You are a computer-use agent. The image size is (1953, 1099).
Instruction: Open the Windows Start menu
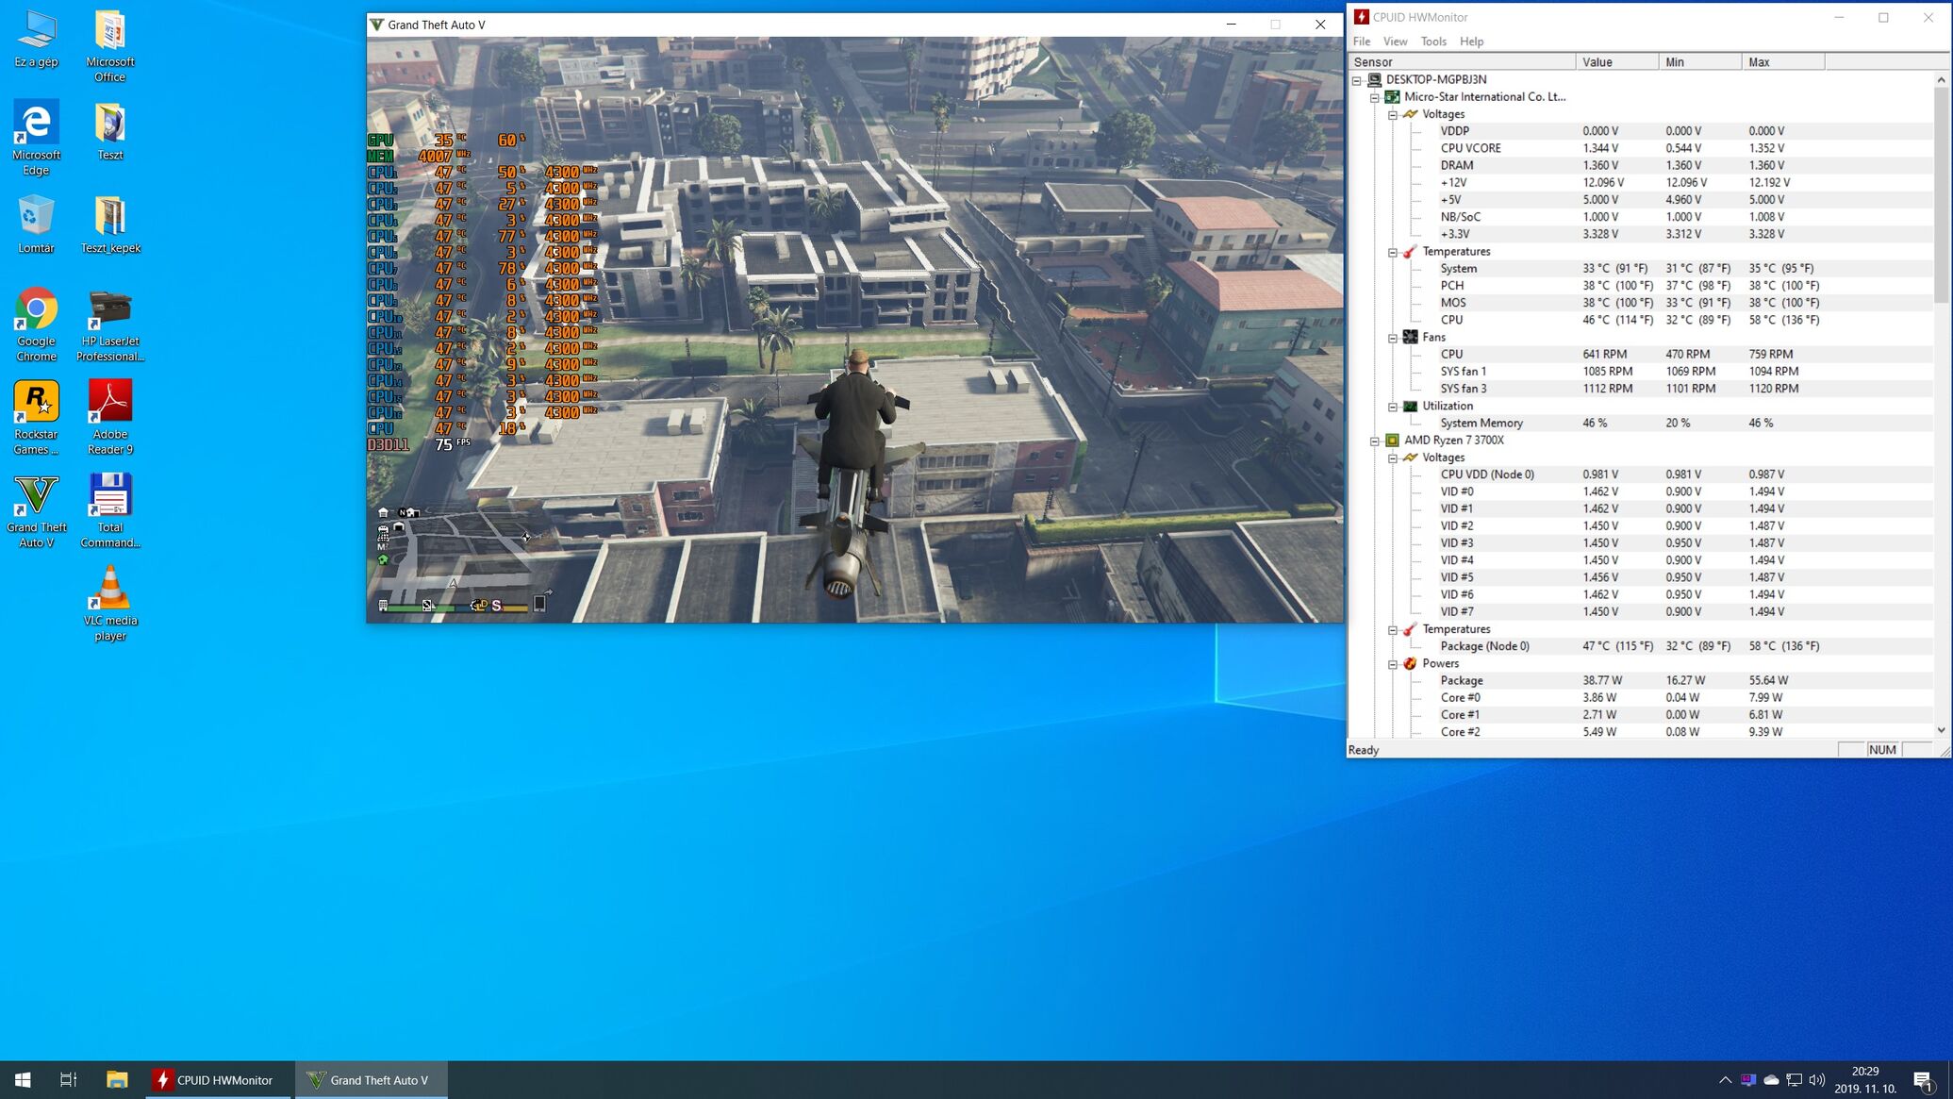coord(23,1079)
